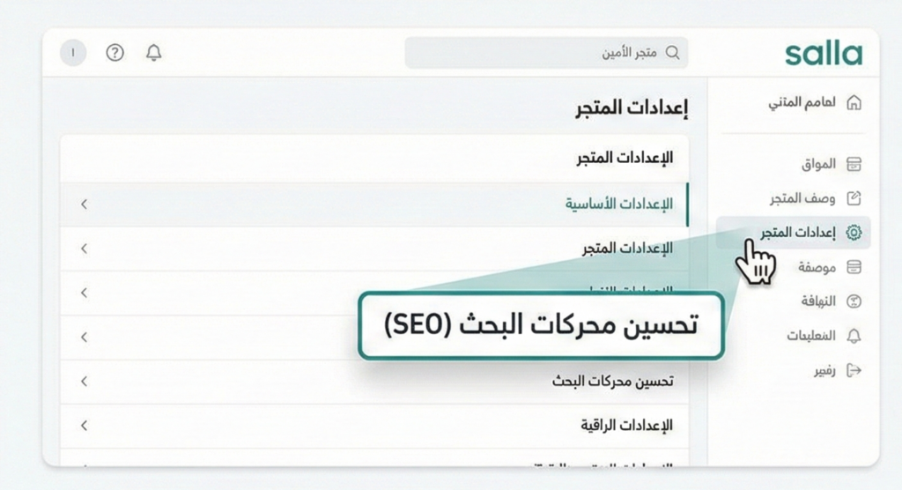Screen dimensions: 902x490
Task: Click the salla logo
Action: pyautogui.click(x=824, y=53)
